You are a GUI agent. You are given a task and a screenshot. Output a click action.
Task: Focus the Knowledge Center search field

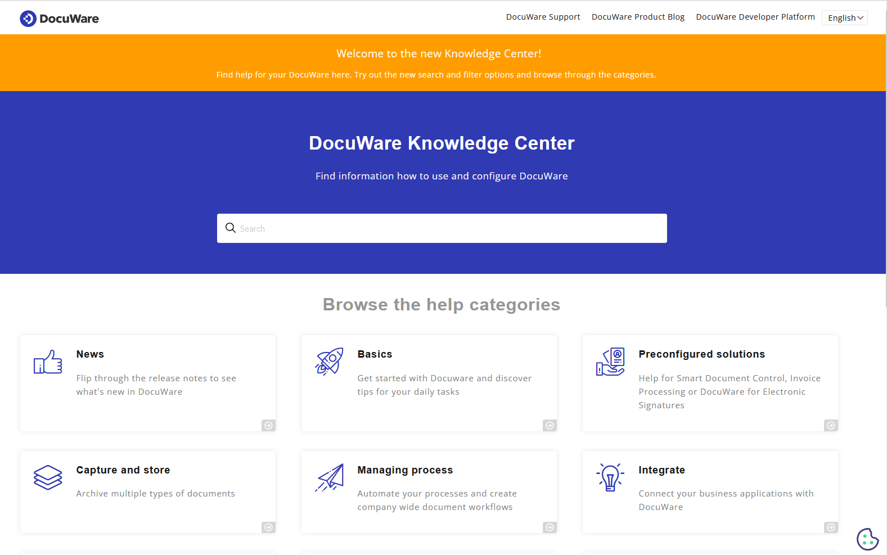pyautogui.click(x=450, y=228)
